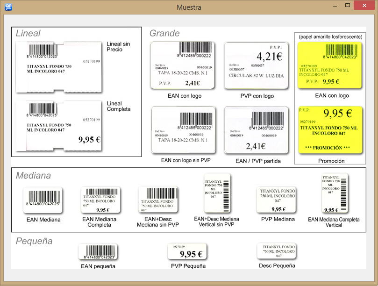Pick the EAN / PVP partida label sample
The image size is (378, 286).
point(256,130)
